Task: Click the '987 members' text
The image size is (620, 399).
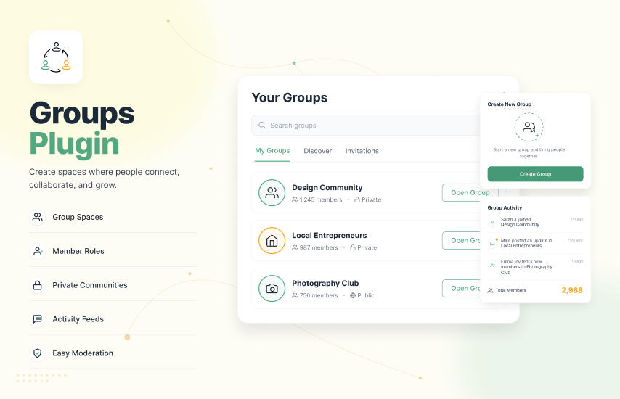Action: tap(319, 247)
